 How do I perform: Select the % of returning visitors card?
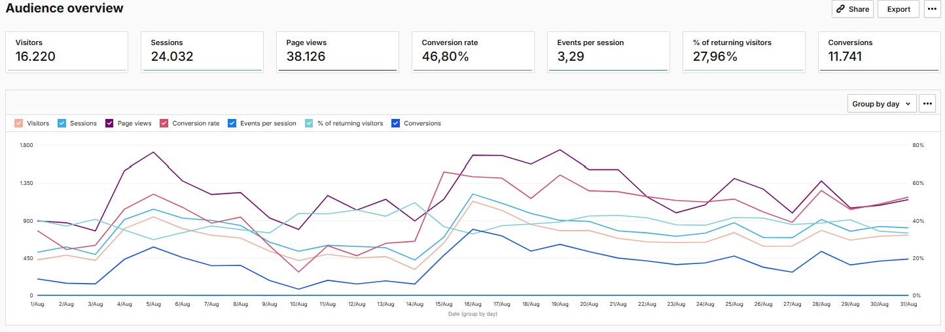click(x=744, y=51)
